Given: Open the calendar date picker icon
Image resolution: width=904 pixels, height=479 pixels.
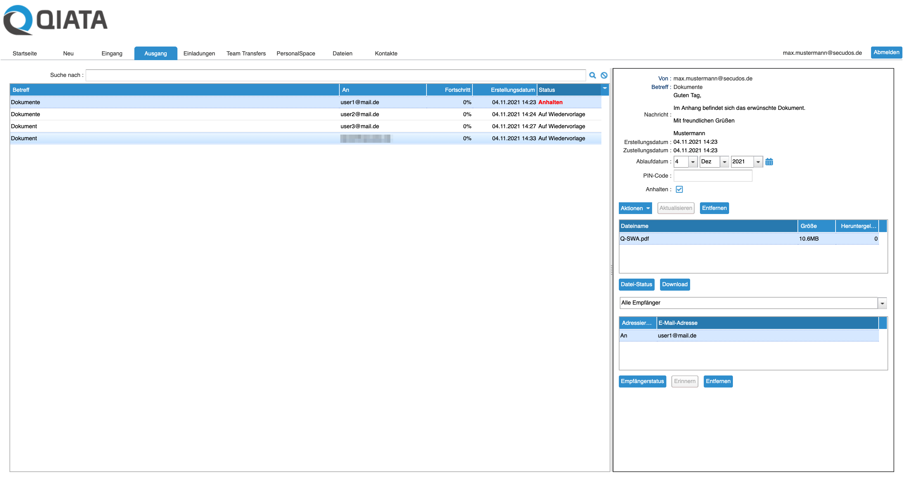Looking at the screenshot, I should point(769,162).
